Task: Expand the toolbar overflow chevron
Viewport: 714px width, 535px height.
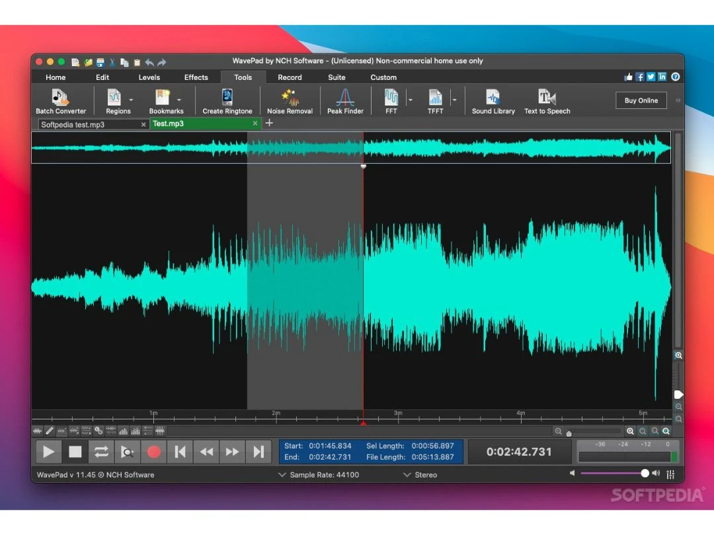Action: [x=678, y=100]
